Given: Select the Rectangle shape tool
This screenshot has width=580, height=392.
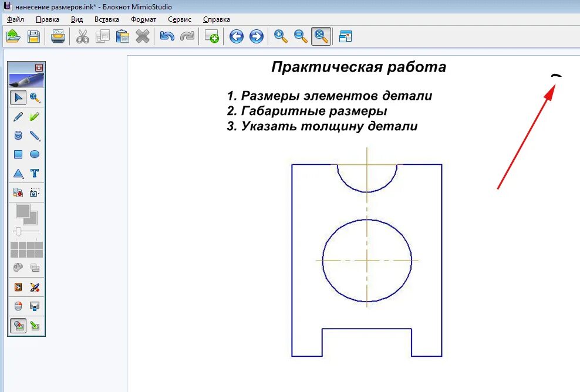Looking at the screenshot, I should pos(18,154).
